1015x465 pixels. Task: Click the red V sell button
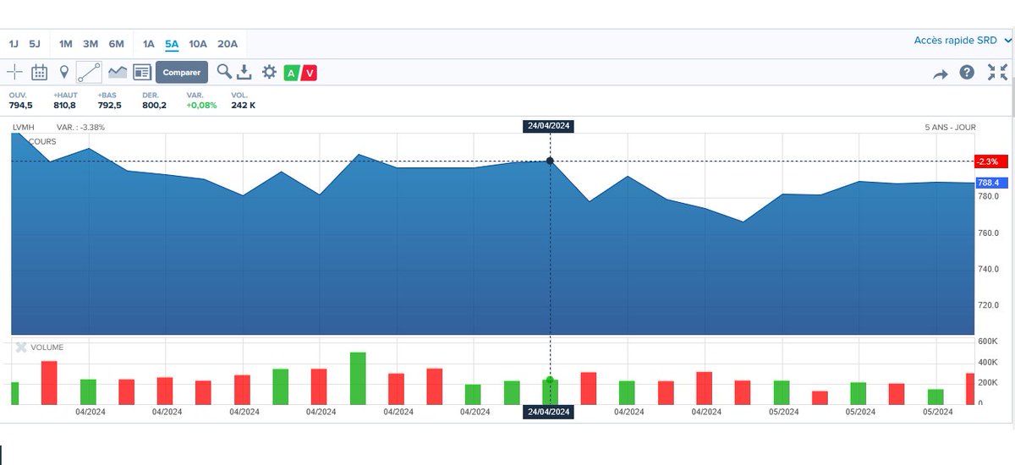pos(310,73)
